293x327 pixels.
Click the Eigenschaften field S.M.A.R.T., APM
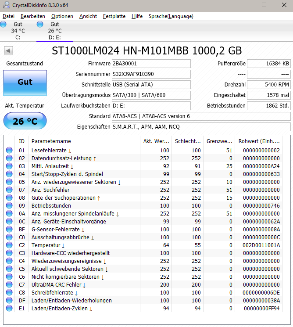point(201,126)
